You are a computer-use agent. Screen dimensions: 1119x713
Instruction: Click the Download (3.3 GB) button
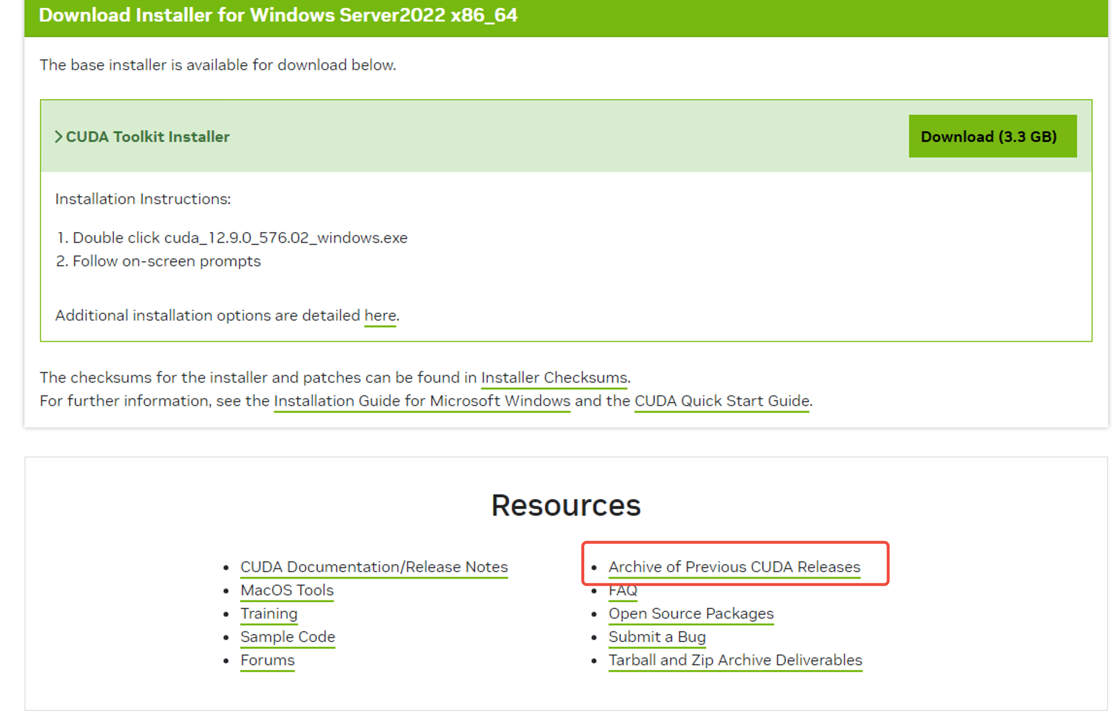[x=992, y=136]
